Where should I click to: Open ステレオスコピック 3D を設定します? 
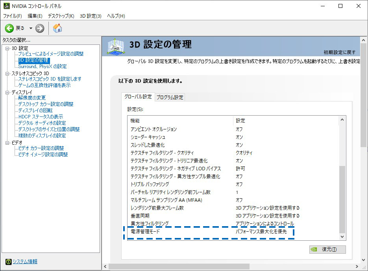point(50,79)
